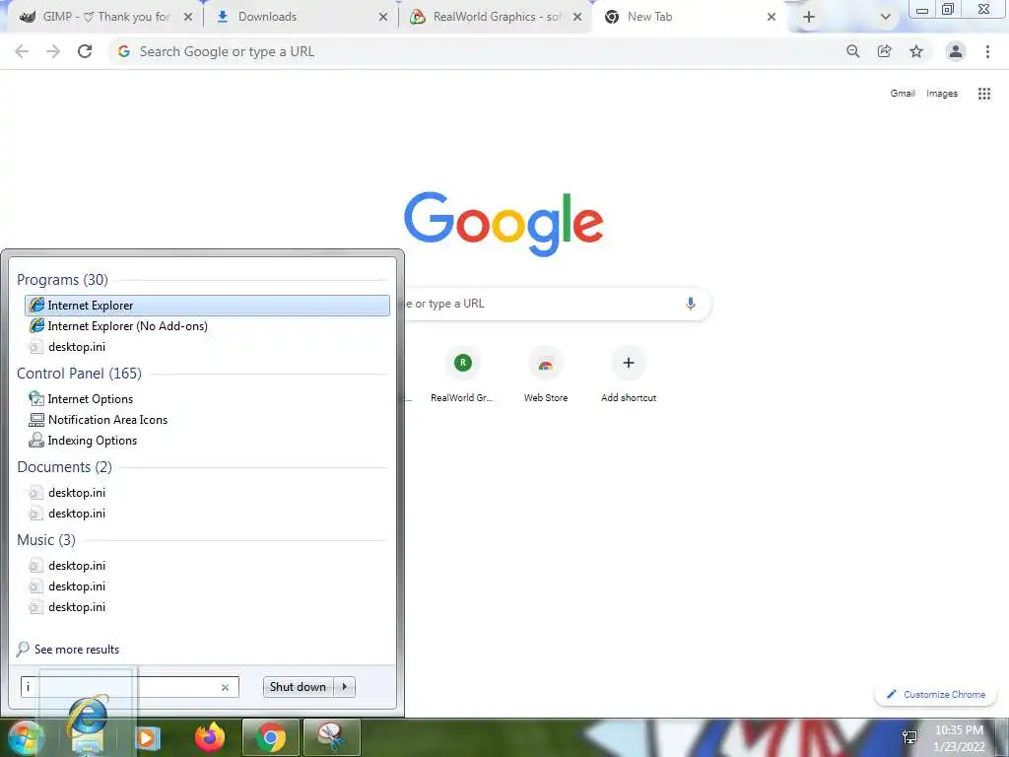Close the RealWorld Graphics tab
The image size is (1009, 757).
[x=577, y=17]
